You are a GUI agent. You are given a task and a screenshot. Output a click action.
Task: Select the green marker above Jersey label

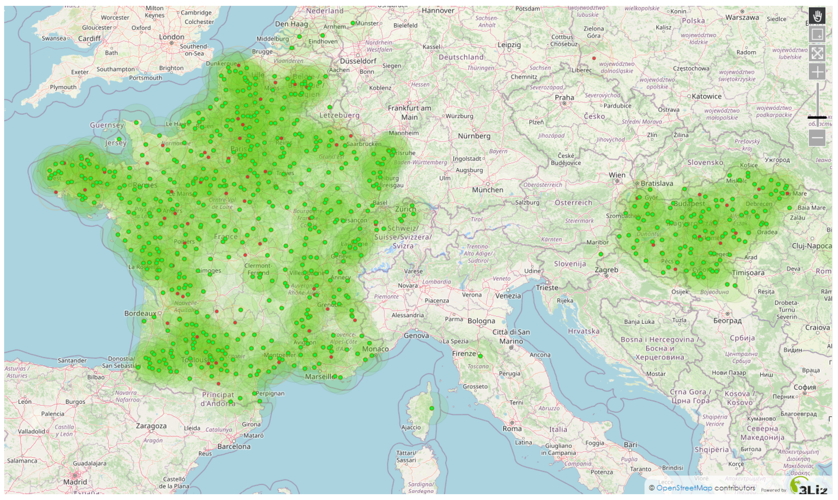[119, 139]
